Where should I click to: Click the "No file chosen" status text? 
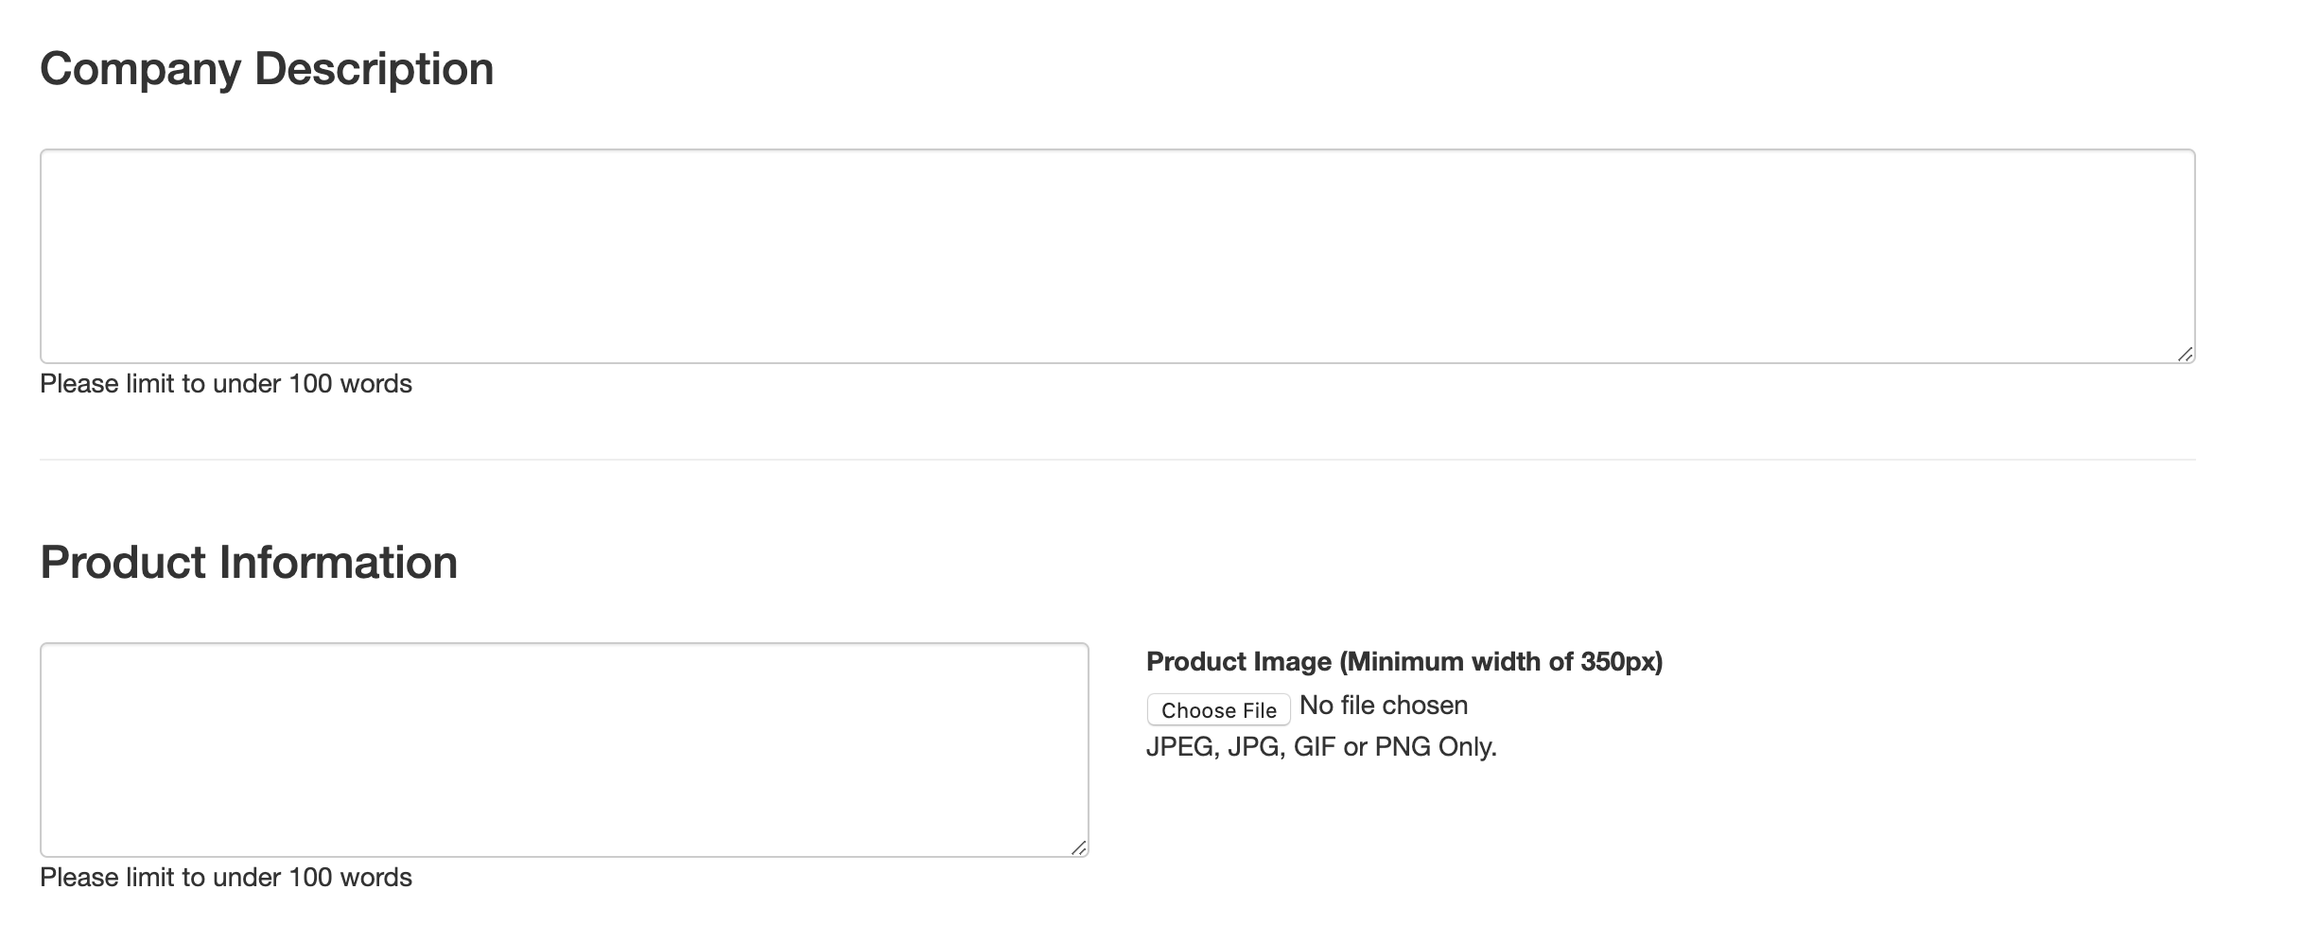pyautogui.click(x=1384, y=706)
